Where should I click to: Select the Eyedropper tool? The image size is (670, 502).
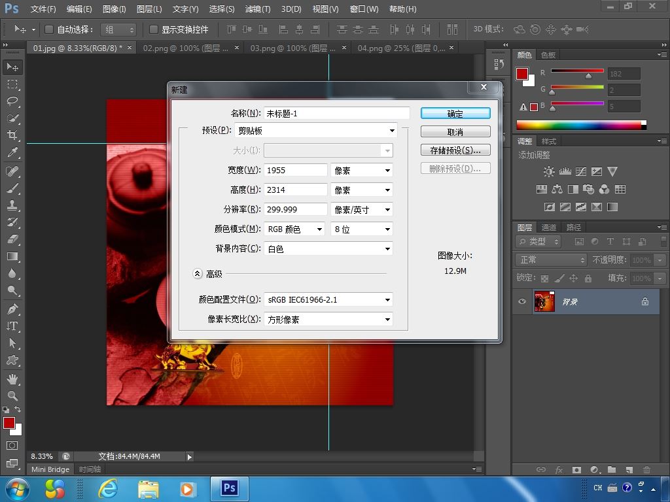[12, 152]
